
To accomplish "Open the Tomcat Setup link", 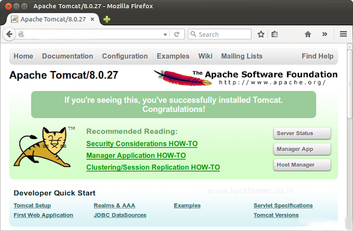I will pyautogui.click(x=32, y=205).
